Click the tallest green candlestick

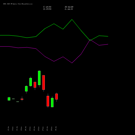(x=39, y=78)
